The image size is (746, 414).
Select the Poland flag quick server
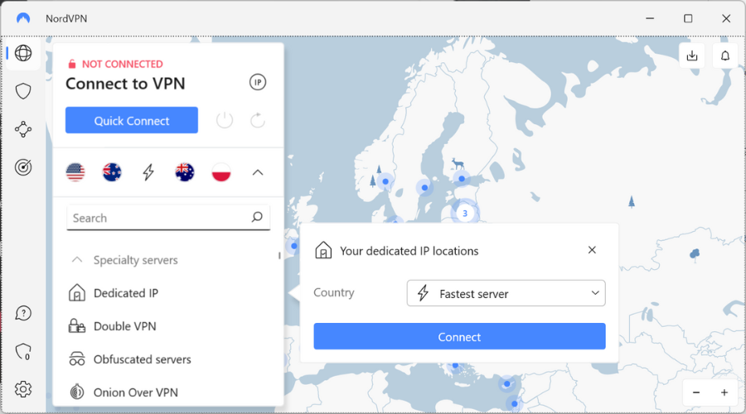point(221,172)
